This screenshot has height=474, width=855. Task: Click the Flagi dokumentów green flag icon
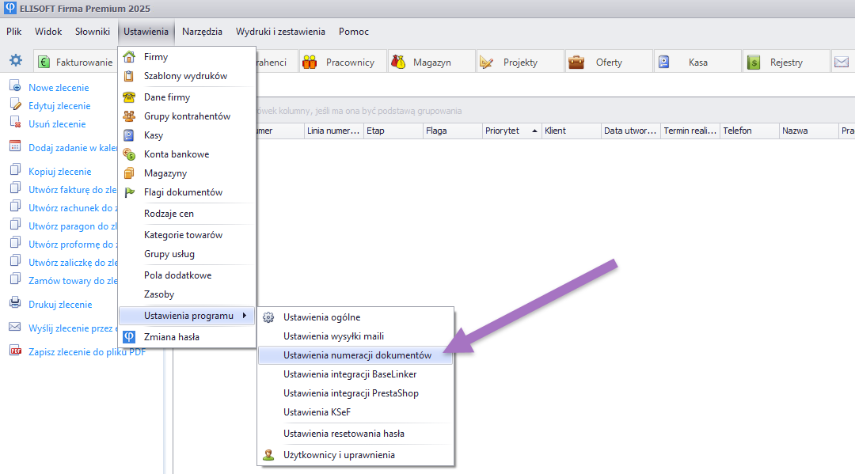point(129,192)
